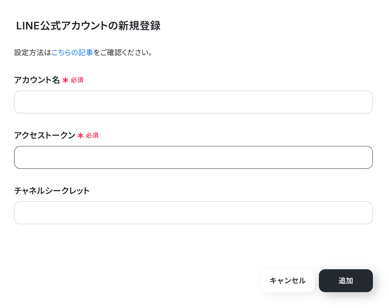Click the の character in the heading

tap(113, 26)
